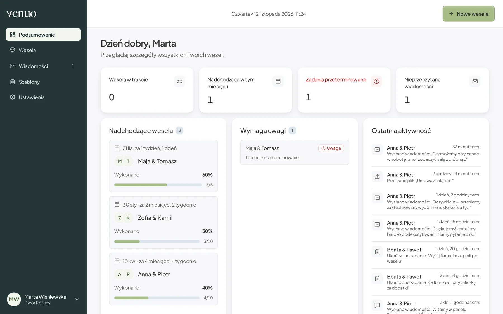Click the message icon for 1 dzień, 2 godziny temu
This screenshot has width=503, height=314.
click(x=377, y=198)
